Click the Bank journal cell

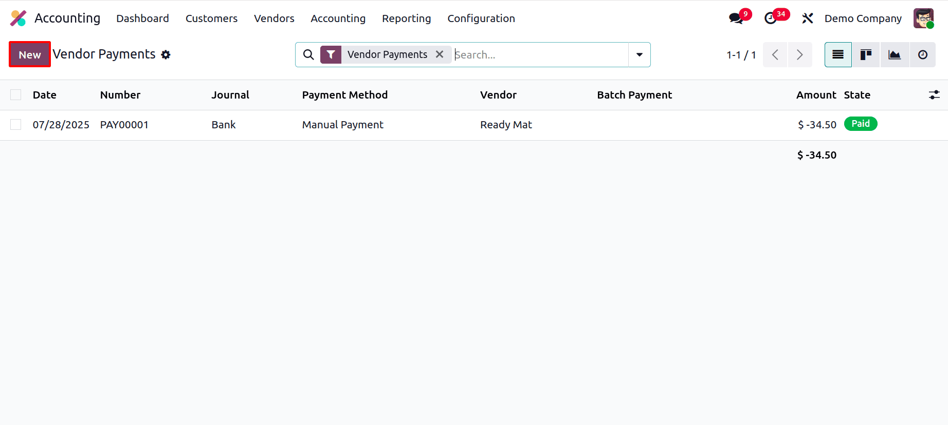[224, 125]
